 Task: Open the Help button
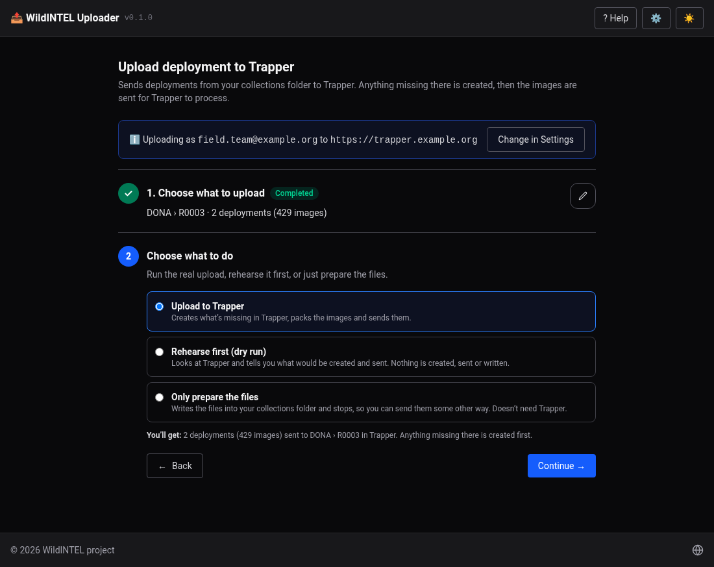pyautogui.click(x=615, y=18)
